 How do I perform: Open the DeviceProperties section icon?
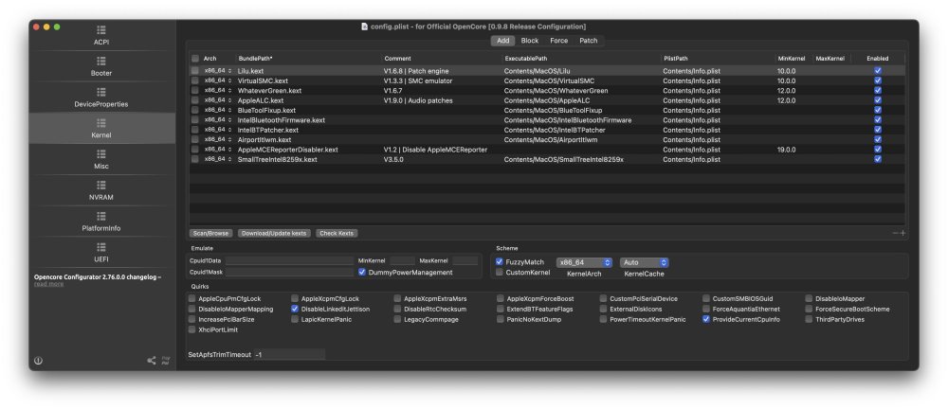pyautogui.click(x=101, y=92)
